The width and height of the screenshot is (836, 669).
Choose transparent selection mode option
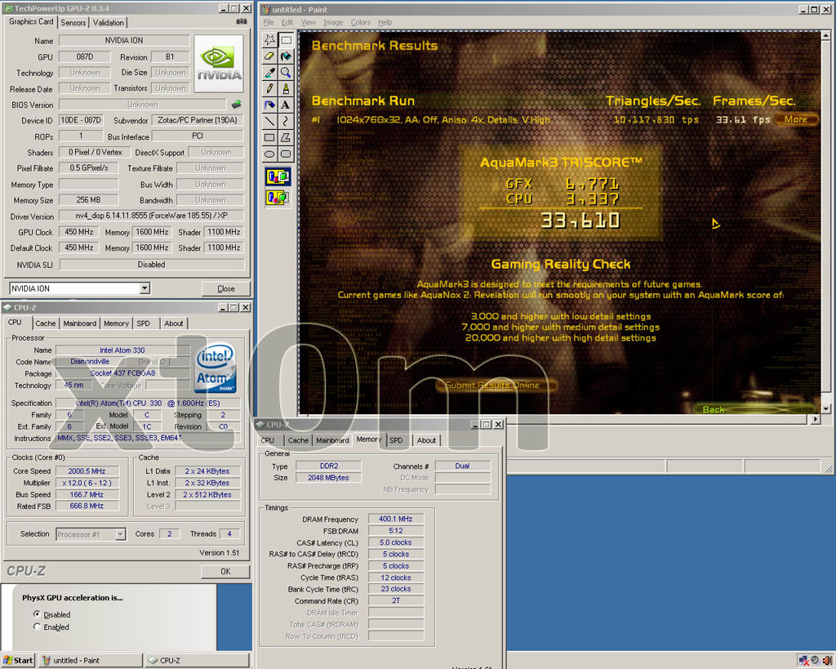[278, 198]
